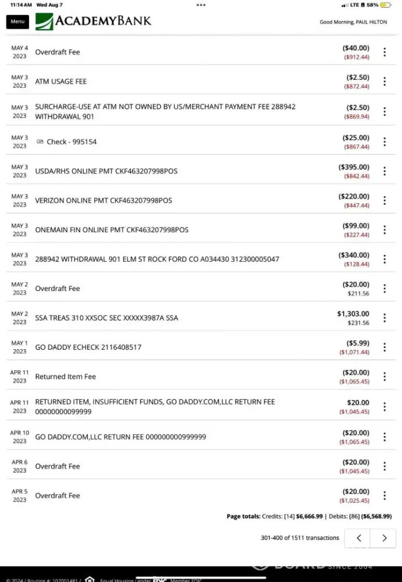402x582 pixels.
Task: Open options for May 4 Overdraft Fee
Action: tap(385, 52)
